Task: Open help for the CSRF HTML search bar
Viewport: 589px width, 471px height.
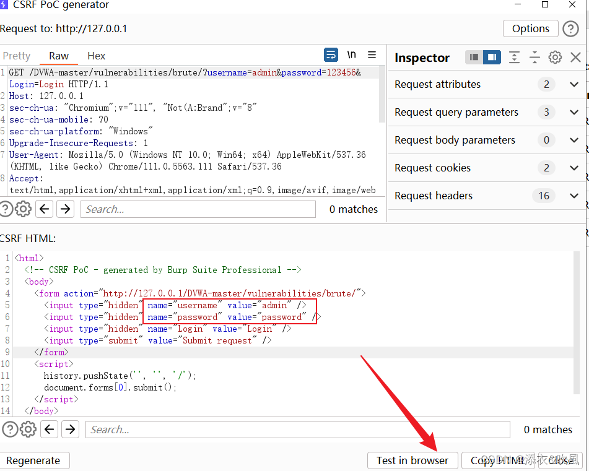Action: (10, 429)
